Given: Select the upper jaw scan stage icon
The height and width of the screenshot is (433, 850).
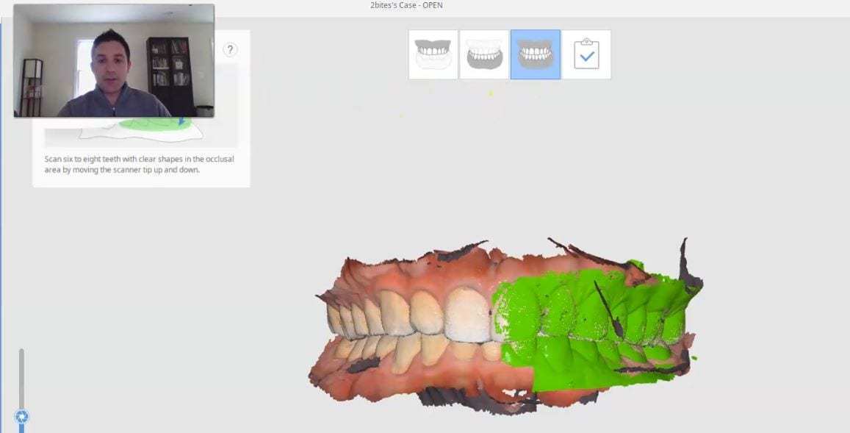Looking at the screenshot, I should 433,54.
